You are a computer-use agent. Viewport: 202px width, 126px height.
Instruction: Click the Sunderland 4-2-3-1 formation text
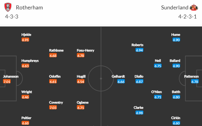187,17
